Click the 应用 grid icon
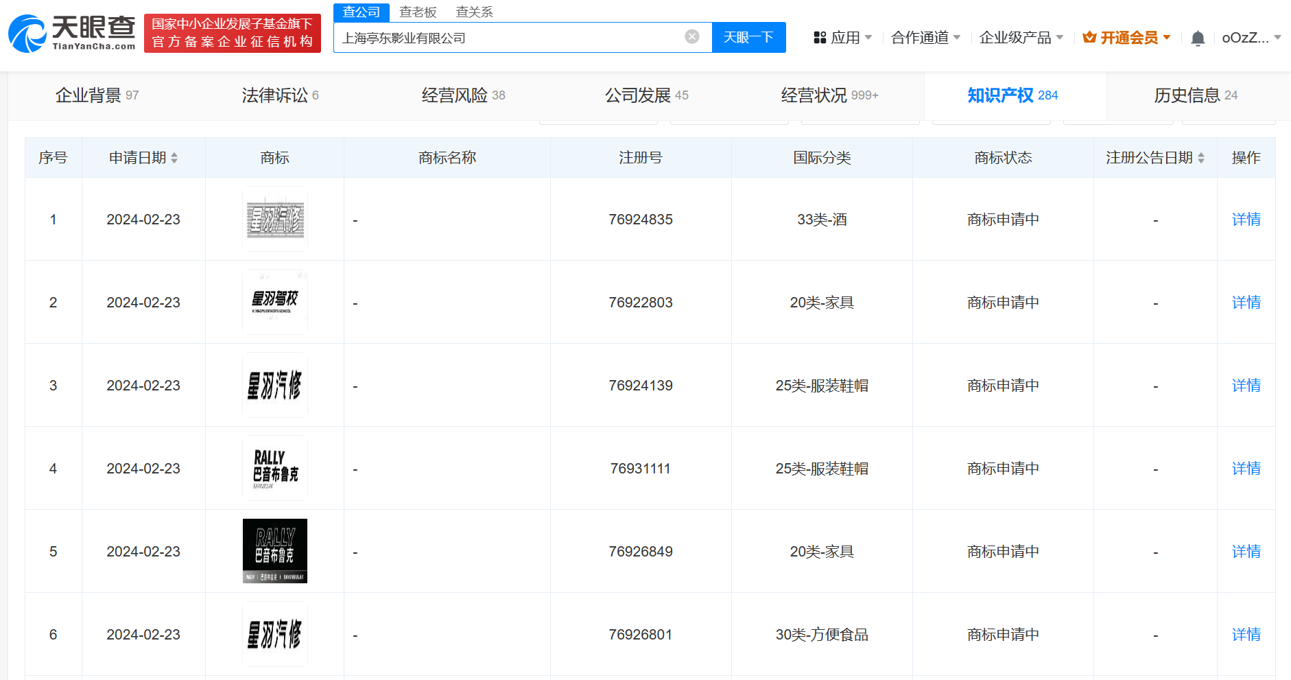 coord(820,38)
